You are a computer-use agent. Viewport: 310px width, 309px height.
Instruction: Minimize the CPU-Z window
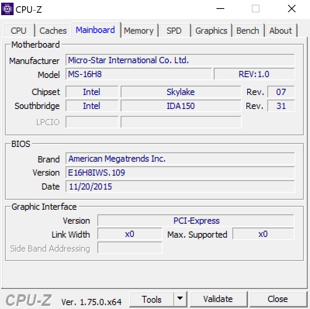point(220,9)
